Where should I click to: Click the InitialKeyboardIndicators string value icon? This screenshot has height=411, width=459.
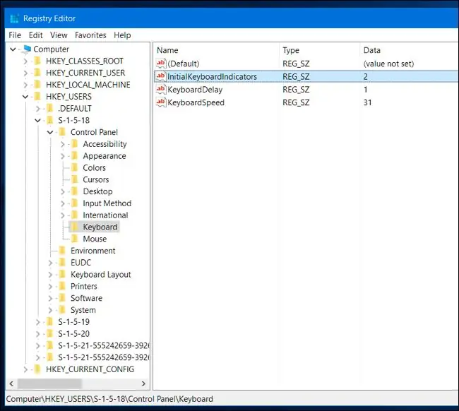click(x=161, y=76)
